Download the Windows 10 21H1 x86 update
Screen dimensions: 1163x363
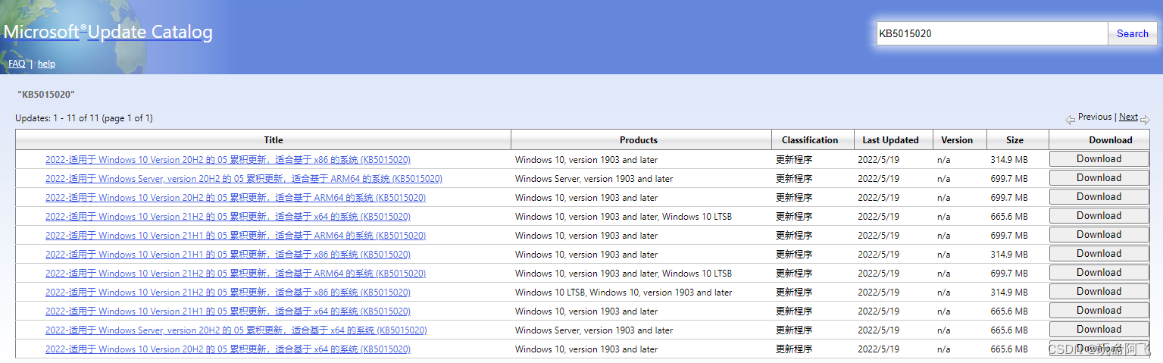1099,254
